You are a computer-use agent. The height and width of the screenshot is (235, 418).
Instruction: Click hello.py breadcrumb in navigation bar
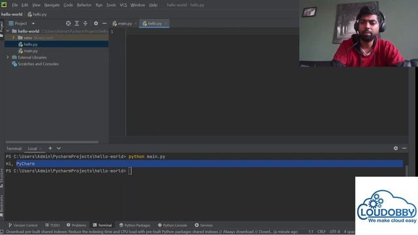pyautogui.click(x=37, y=14)
